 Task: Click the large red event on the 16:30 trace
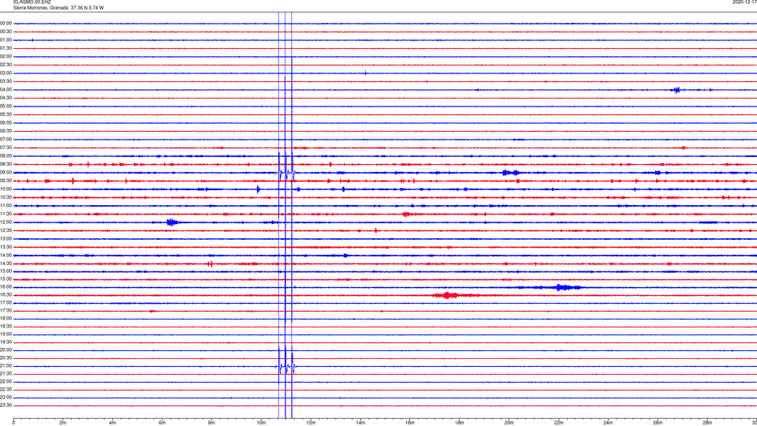click(450, 295)
